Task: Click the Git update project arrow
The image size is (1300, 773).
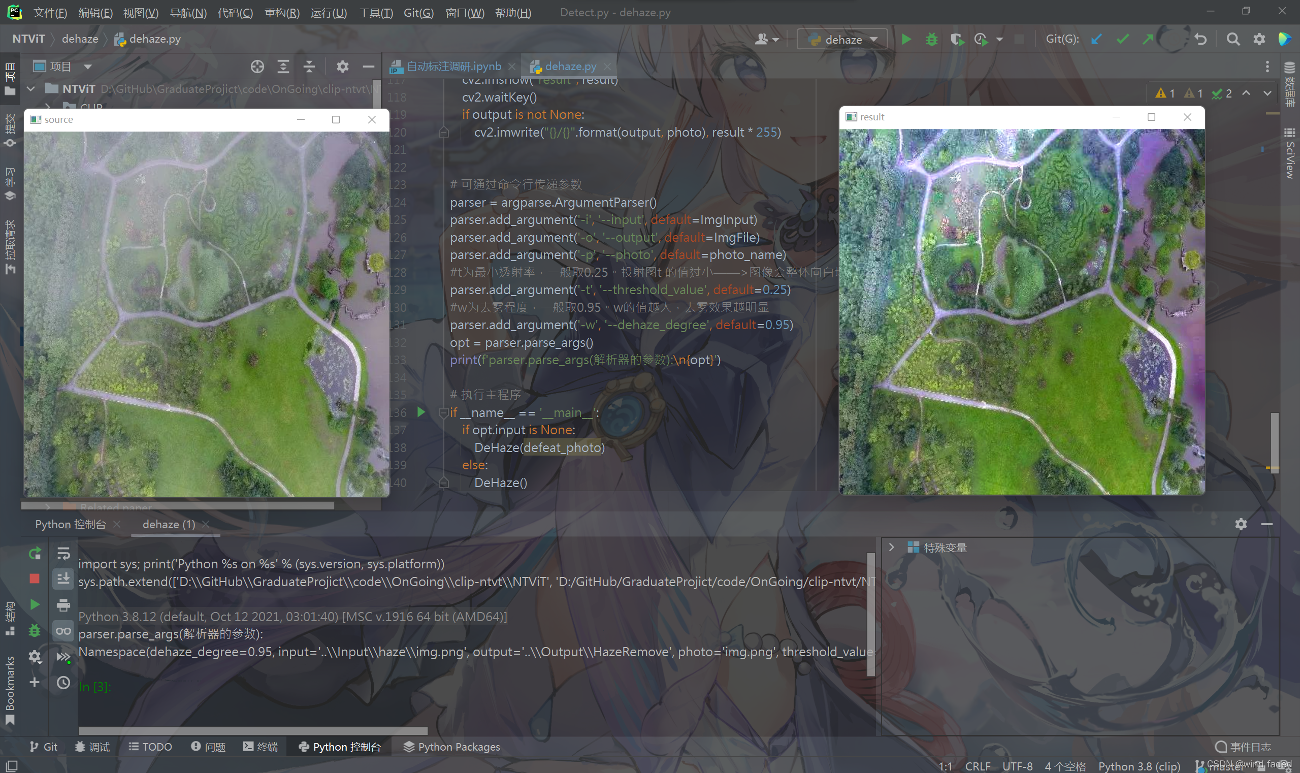Action: [1096, 40]
